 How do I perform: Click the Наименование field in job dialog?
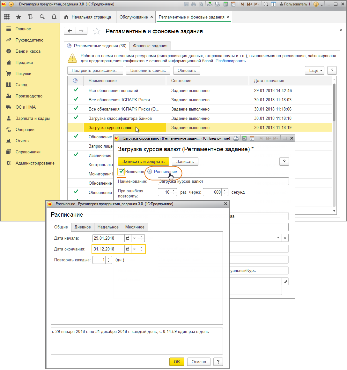click(223, 181)
